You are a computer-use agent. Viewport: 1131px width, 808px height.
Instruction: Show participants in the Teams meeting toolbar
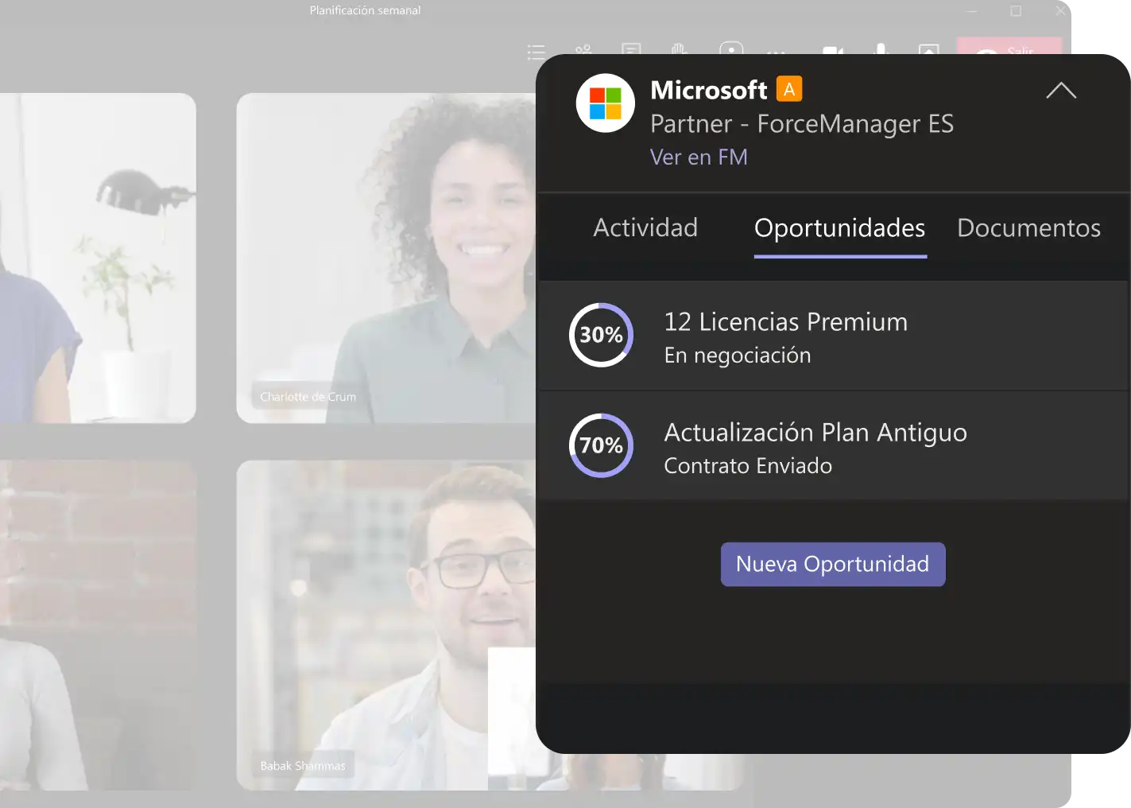tap(583, 49)
